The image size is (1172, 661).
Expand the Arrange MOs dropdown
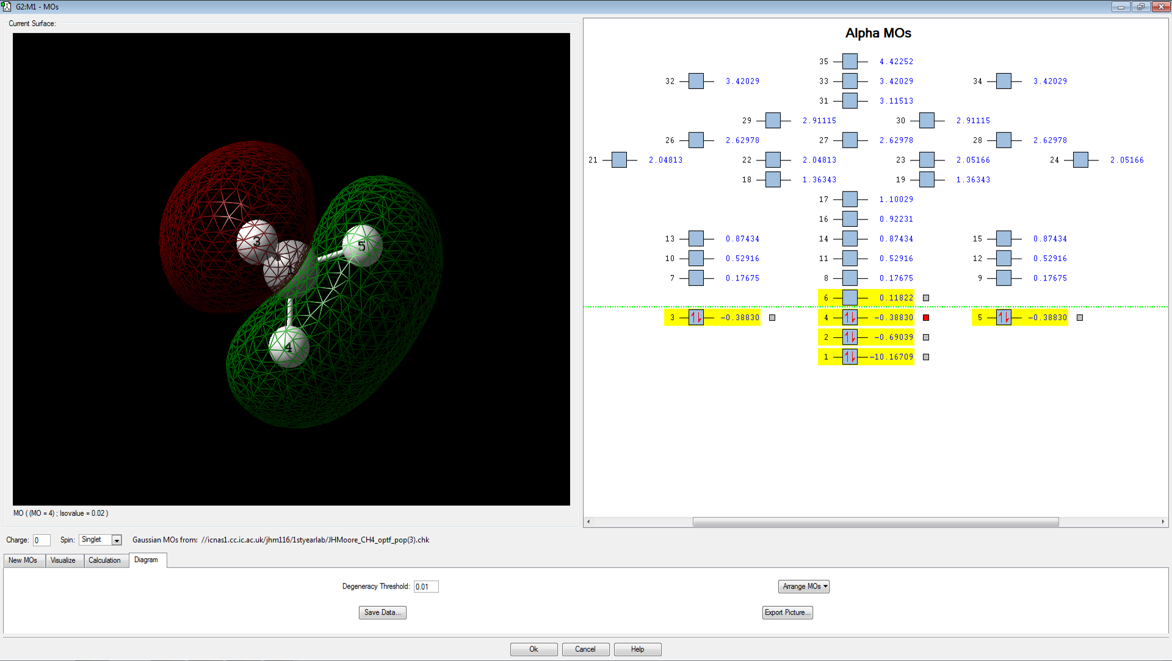(803, 587)
